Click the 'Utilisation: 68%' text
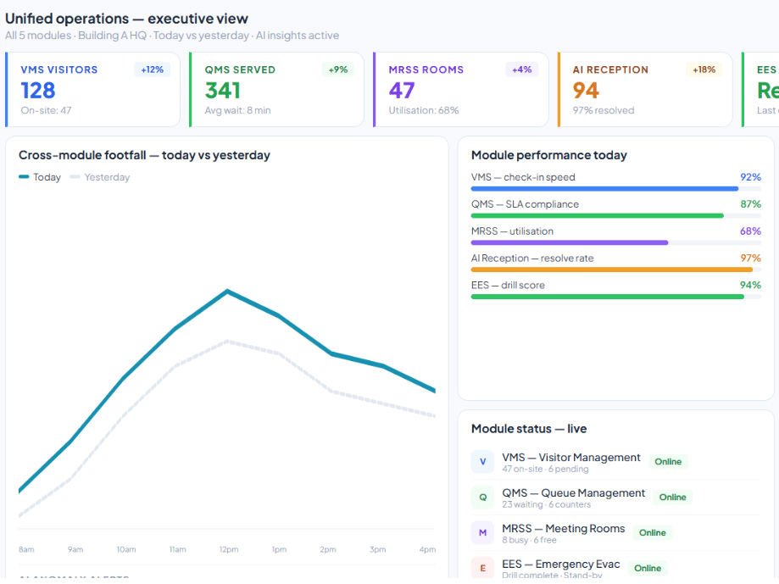 point(424,110)
